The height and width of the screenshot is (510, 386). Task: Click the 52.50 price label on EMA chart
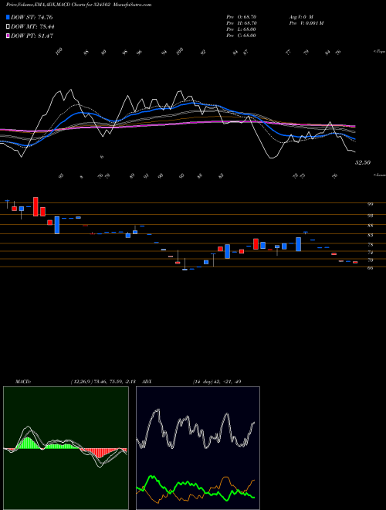click(x=363, y=162)
